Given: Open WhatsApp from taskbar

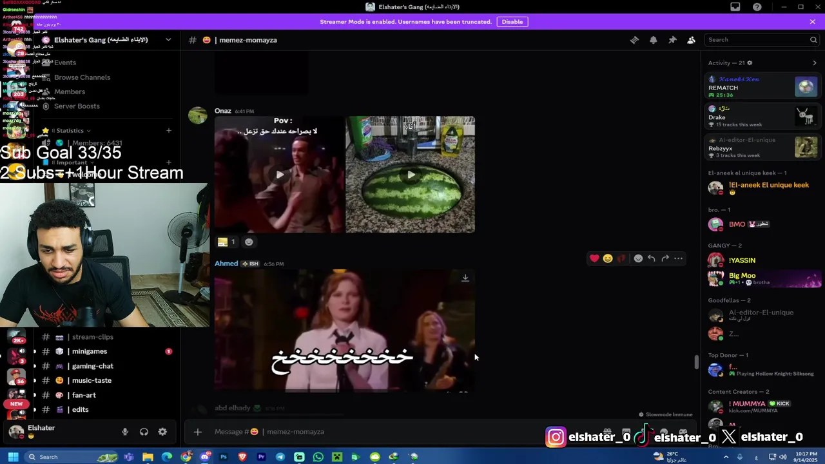Looking at the screenshot, I should [318, 457].
